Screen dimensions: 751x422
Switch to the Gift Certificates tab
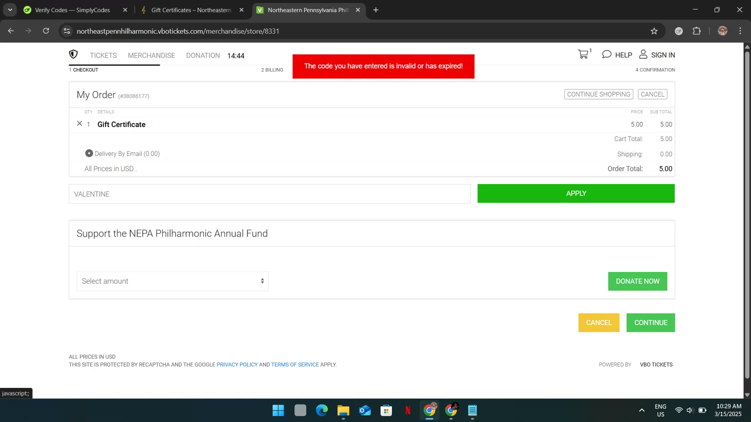(192, 10)
